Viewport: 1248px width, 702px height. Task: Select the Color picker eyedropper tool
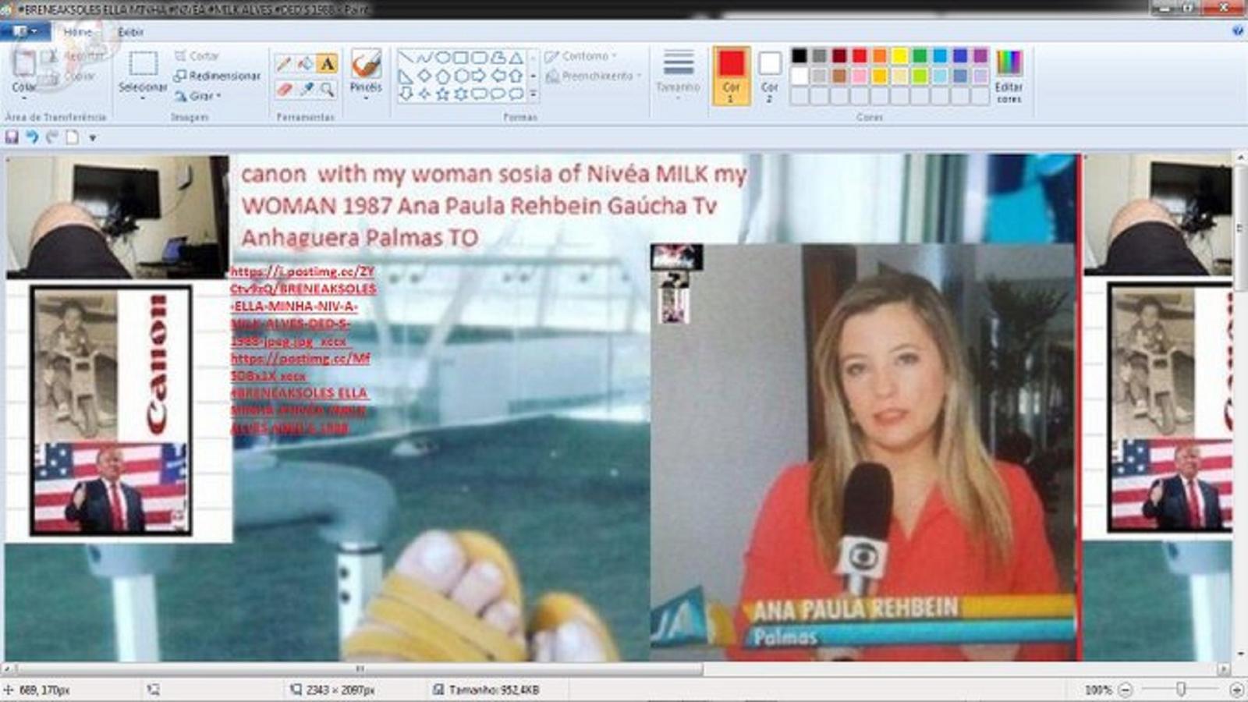306,90
